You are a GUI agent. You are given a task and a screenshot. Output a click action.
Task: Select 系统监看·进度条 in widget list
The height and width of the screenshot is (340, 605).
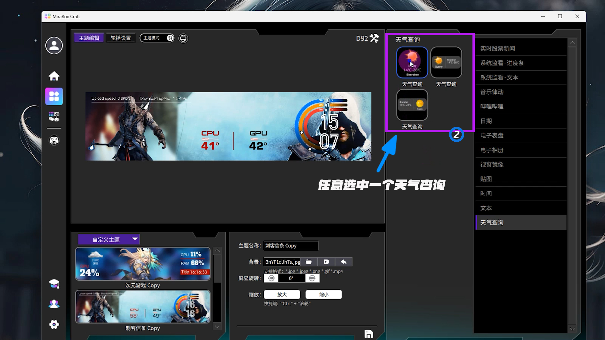pyautogui.click(x=521, y=63)
